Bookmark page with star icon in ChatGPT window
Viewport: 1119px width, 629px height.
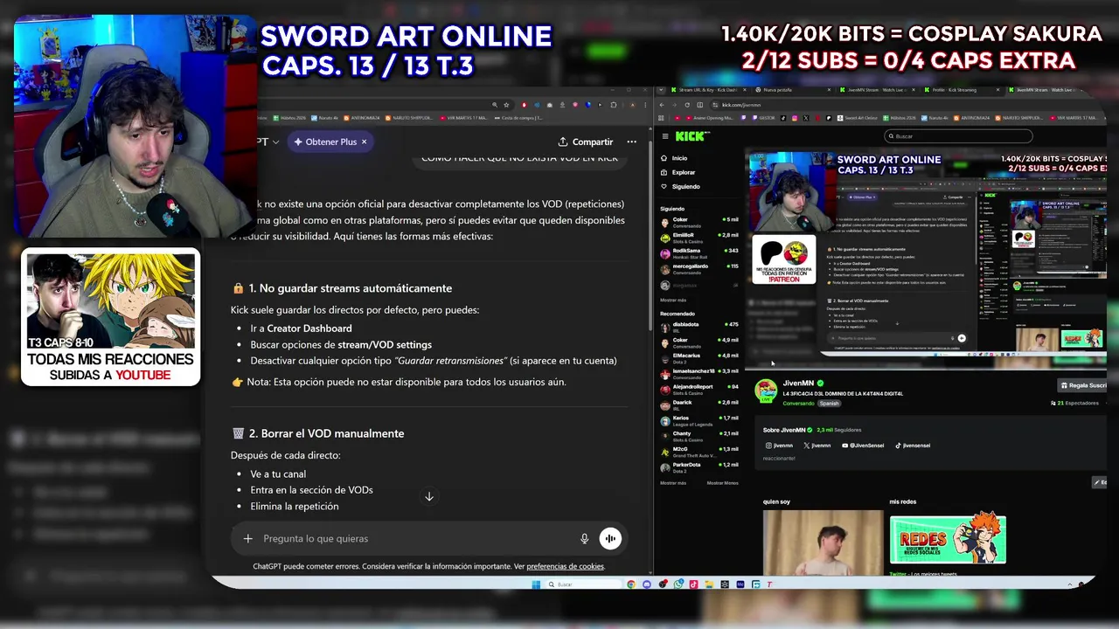point(506,105)
